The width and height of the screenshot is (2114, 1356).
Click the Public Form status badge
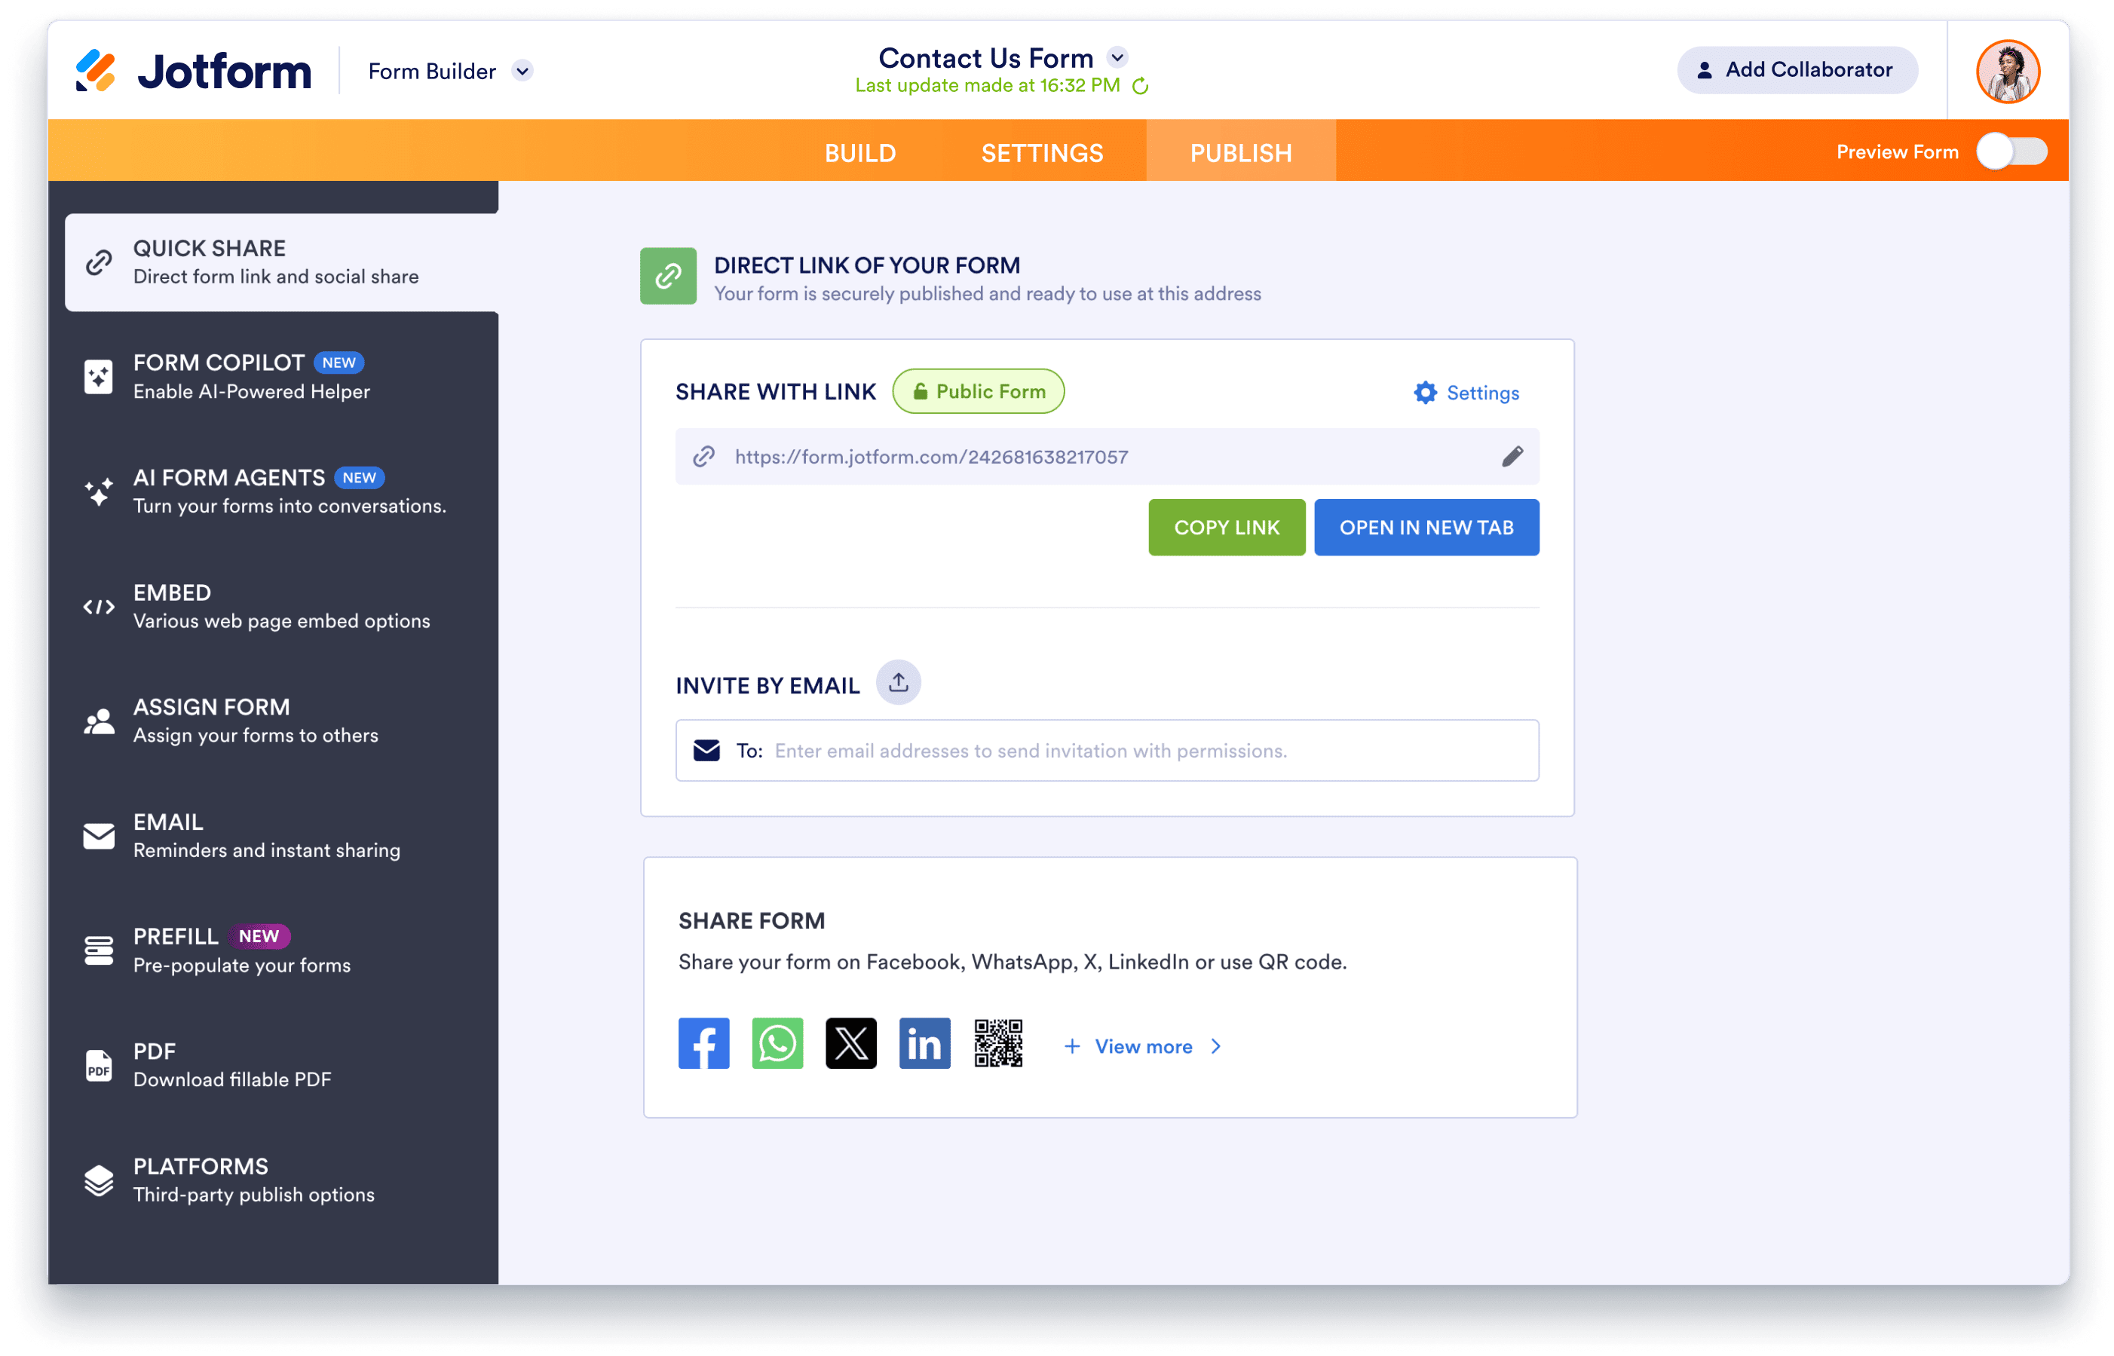click(x=978, y=391)
